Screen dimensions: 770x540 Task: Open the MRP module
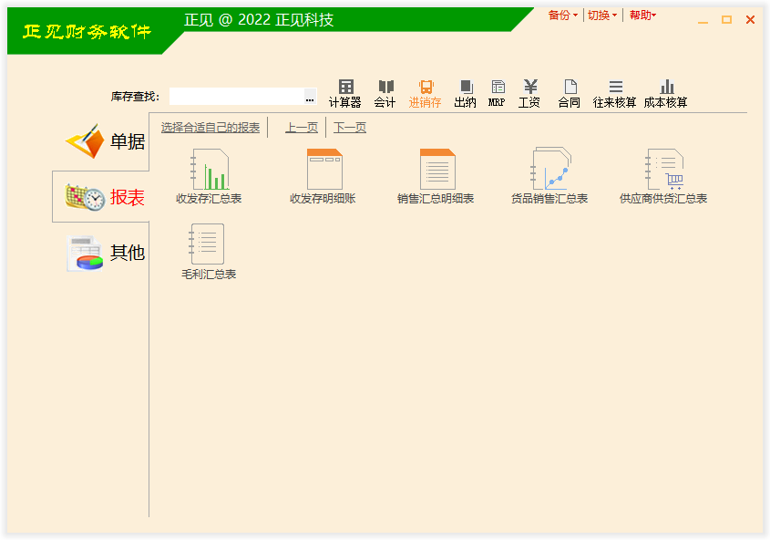[497, 94]
